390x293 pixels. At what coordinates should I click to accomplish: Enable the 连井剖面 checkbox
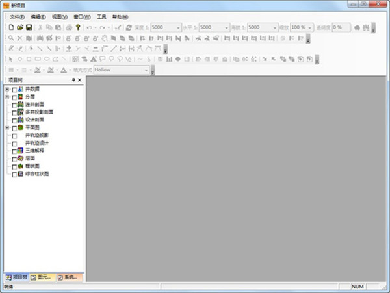[x=14, y=105]
